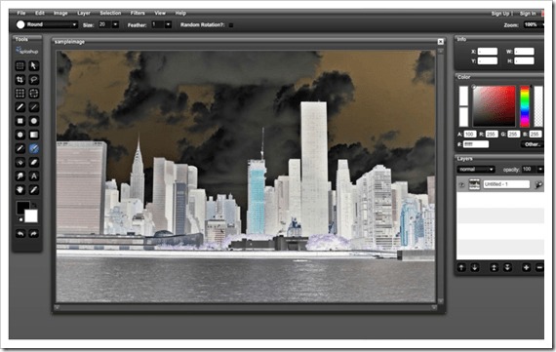This screenshot has height=352, width=556.
Task: Click the layer name field 'Untitled - 1'
Action: (x=506, y=184)
